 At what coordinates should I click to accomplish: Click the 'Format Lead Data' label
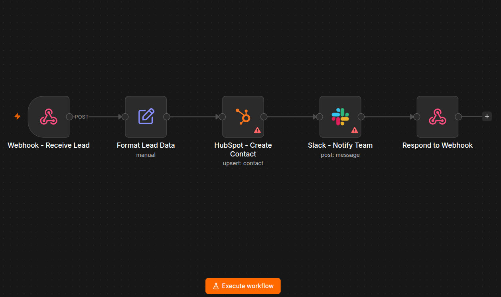(x=146, y=145)
